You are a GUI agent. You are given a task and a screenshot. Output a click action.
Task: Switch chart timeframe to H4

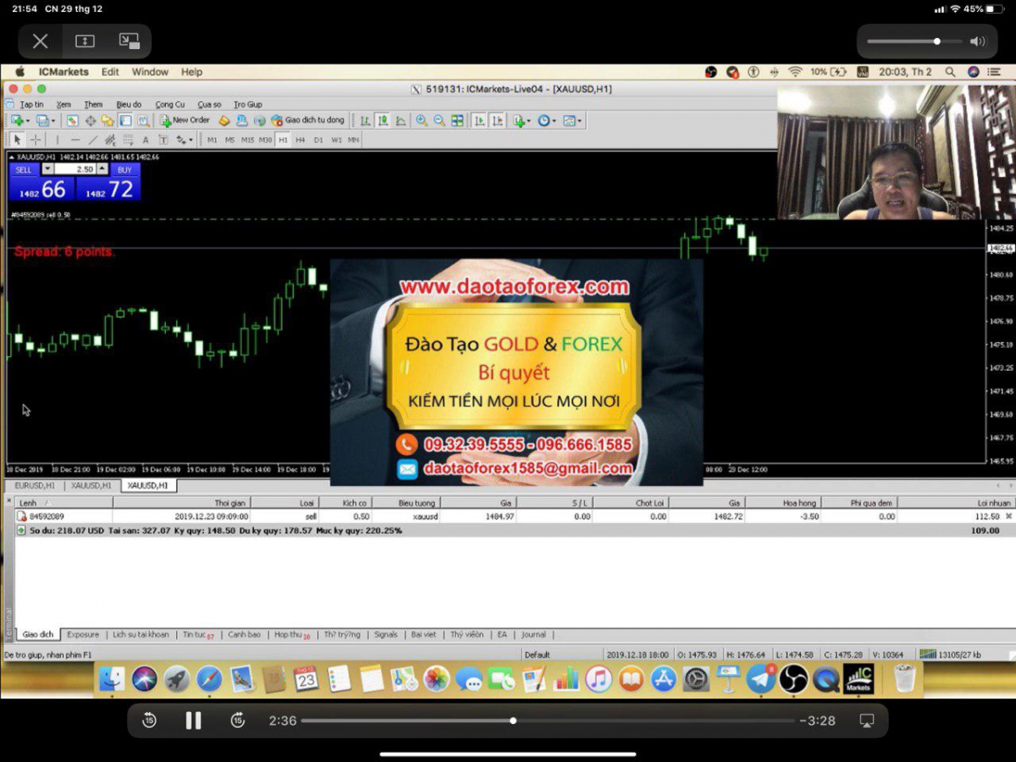[301, 140]
